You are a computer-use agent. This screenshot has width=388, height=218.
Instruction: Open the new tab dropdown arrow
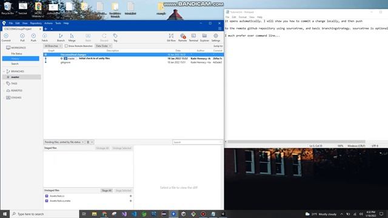pyautogui.click(x=52, y=29)
